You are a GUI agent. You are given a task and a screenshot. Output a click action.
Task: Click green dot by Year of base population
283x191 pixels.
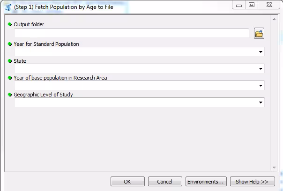pos(10,78)
